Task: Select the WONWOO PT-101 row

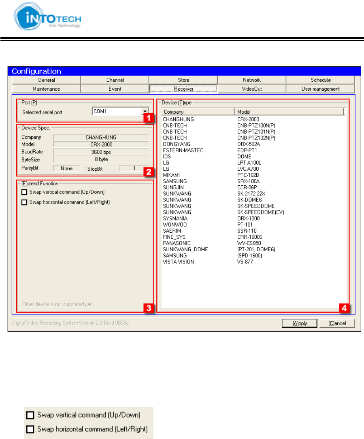Action: coord(253,225)
